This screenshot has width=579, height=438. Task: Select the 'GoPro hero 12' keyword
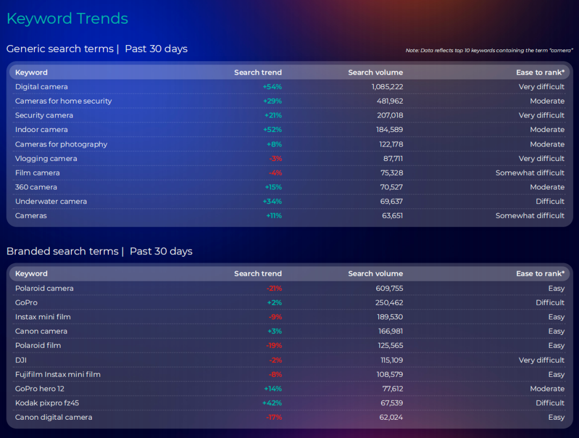click(x=40, y=389)
